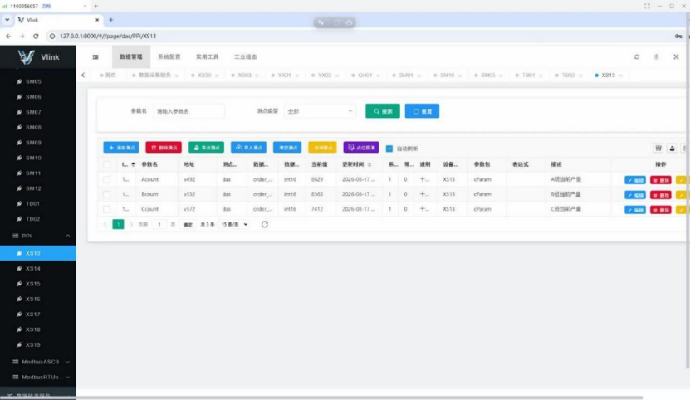Tick the checkbox for the Acount row

pyautogui.click(x=106, y=179)
